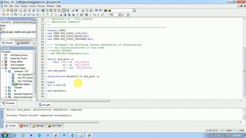Click the Cut scissors icon
Screen dimensions: 246x138
pos(83,10)
